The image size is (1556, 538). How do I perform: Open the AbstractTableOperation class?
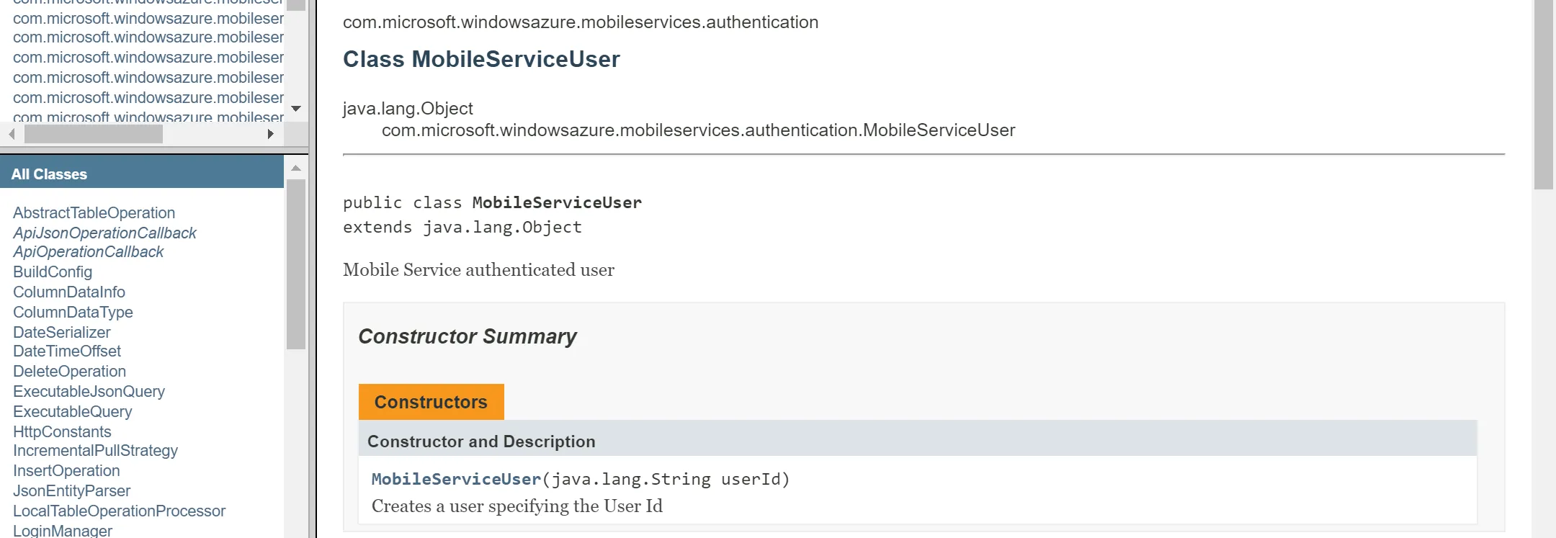(x=94, y=213)
